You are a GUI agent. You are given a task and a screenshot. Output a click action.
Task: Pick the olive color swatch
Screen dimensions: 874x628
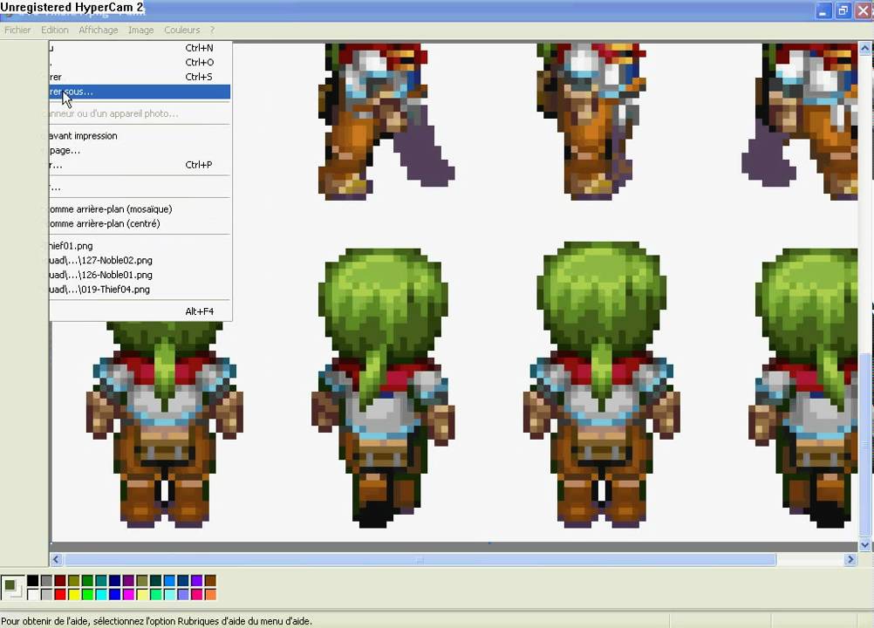pos(73,581)
